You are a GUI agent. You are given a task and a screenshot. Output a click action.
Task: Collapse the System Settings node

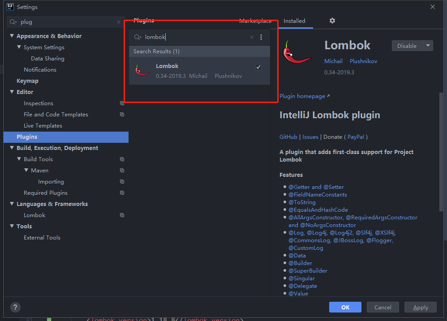pos(19,47)
